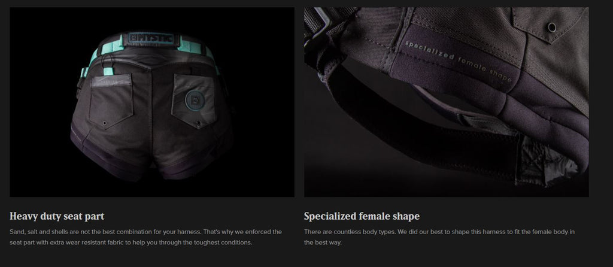The height and width of the screenshot is (267, 613).
Task: Select the "Heavy duty seat part" heading
Action: pyautogui.click(x=57, y=216)
